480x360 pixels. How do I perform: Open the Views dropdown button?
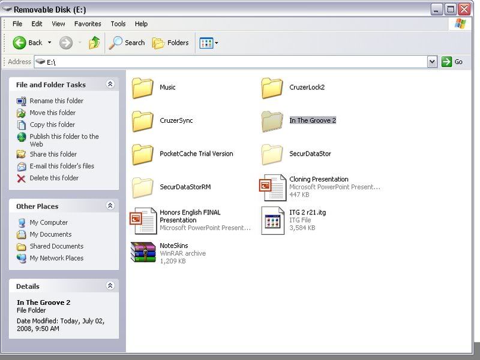click(208, 43)
